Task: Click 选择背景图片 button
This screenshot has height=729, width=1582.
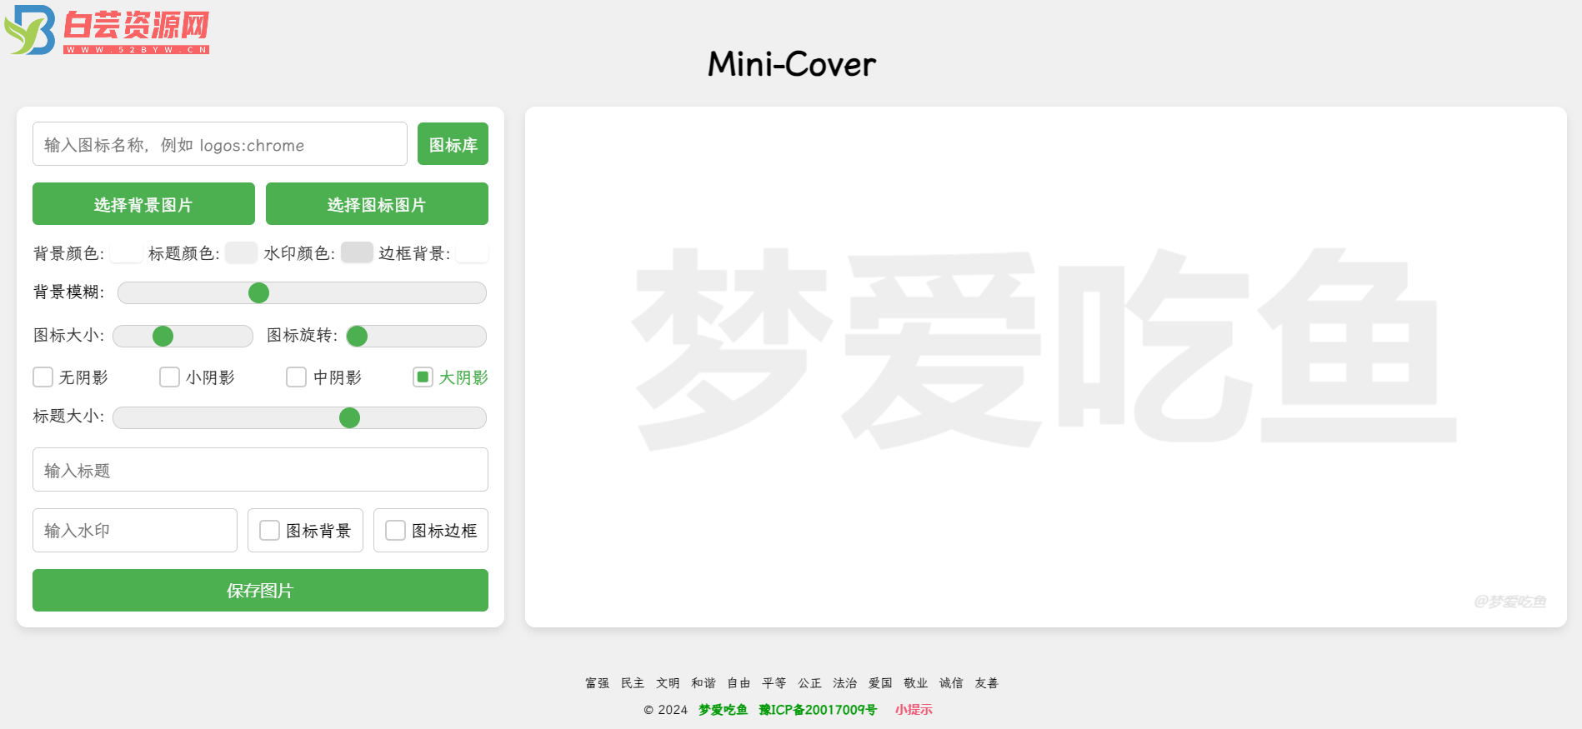Action: click(143, 204)
